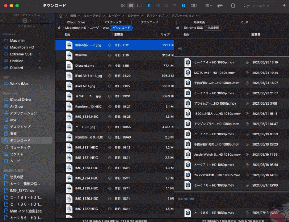The image size is (289, 222).
Task: Sort left pane by サイズ column
Action: (x=165, y=35)
